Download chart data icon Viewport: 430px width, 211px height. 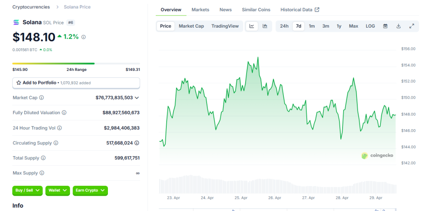[x=399, y=26]
